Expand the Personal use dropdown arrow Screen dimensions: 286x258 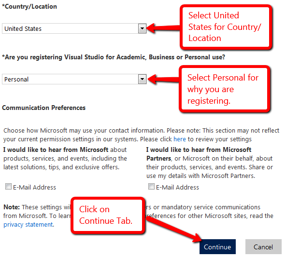coord(142,79)
